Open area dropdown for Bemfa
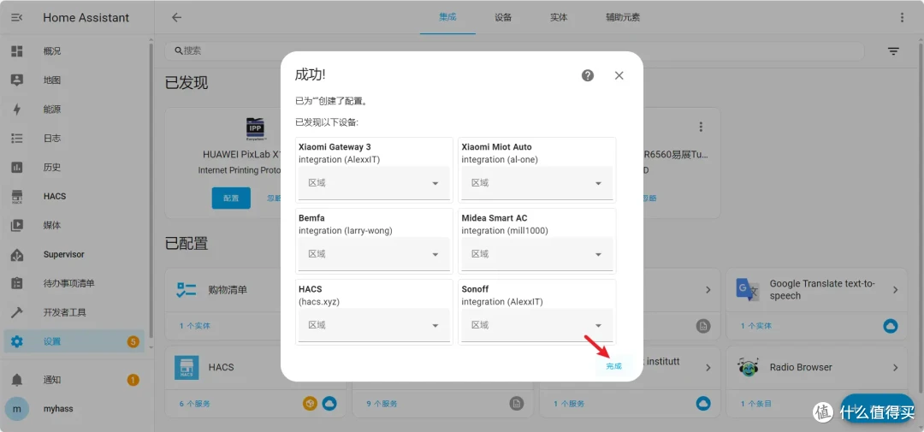Viewport: 924px width, 432px height. pyautogui.click(x=374, y=254)
